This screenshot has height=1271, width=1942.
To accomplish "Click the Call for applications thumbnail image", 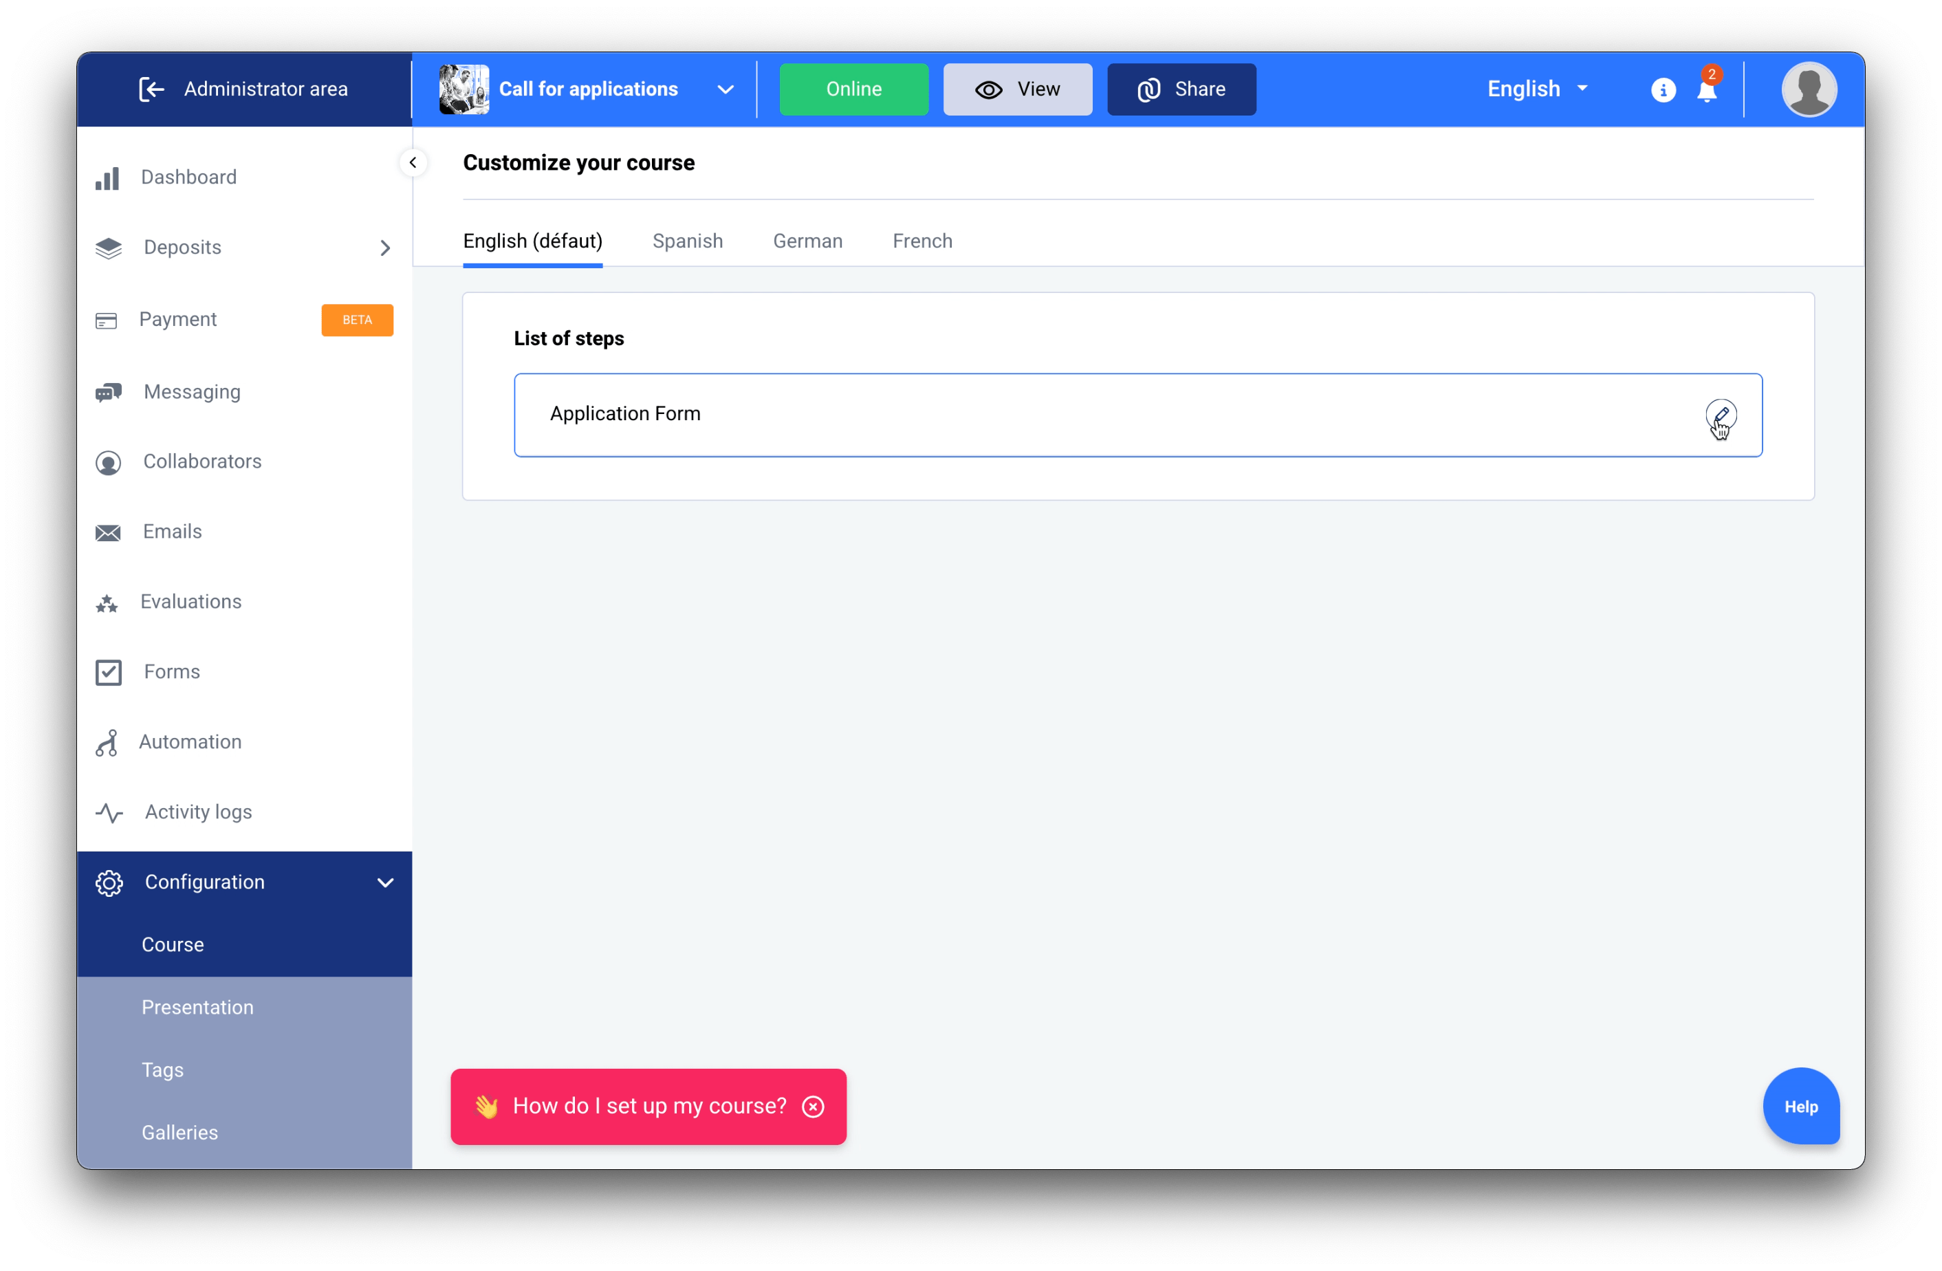I will [463, 89].
